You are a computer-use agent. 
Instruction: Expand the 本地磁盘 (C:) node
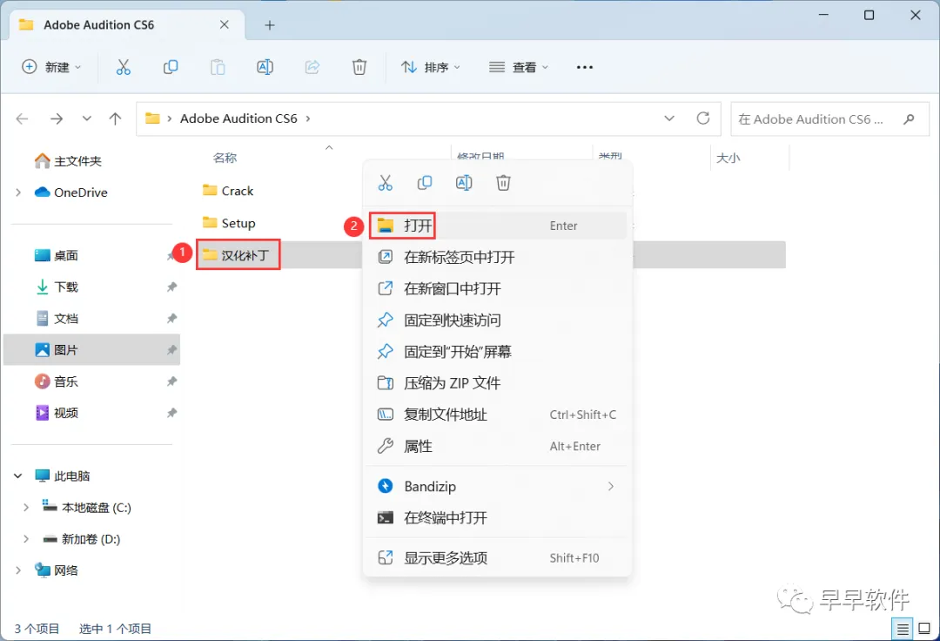click(x=26, y=507)
